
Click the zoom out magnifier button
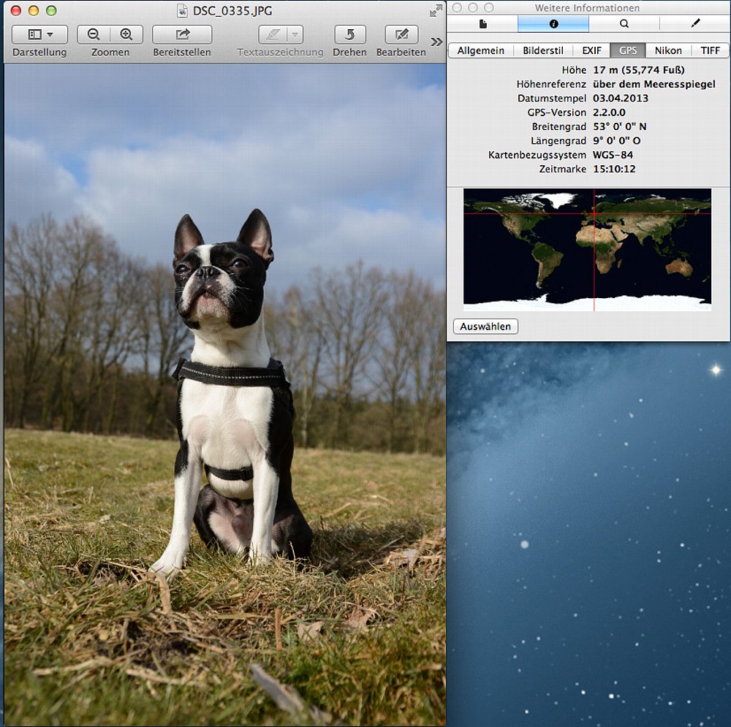click(x=94, y=34)
